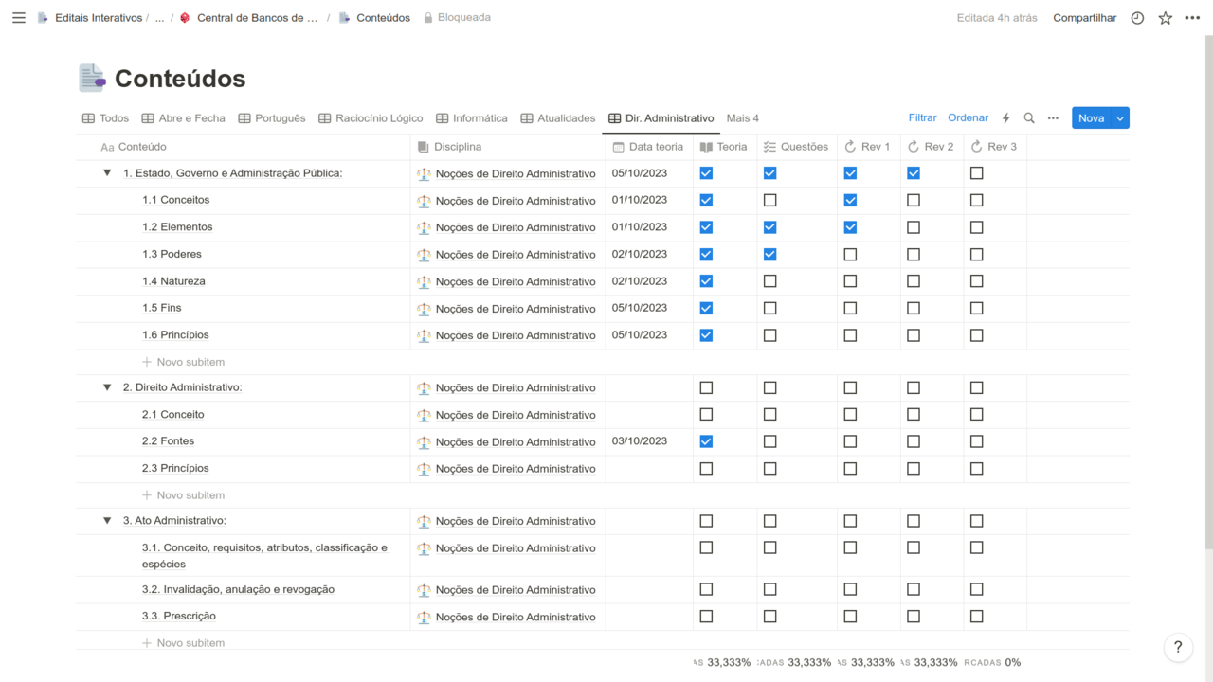Click the Rev 3 column refresh icon

pyautogui.click(x=977, y=147)
